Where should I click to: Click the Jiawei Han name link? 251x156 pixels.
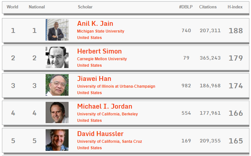[94, 79]
